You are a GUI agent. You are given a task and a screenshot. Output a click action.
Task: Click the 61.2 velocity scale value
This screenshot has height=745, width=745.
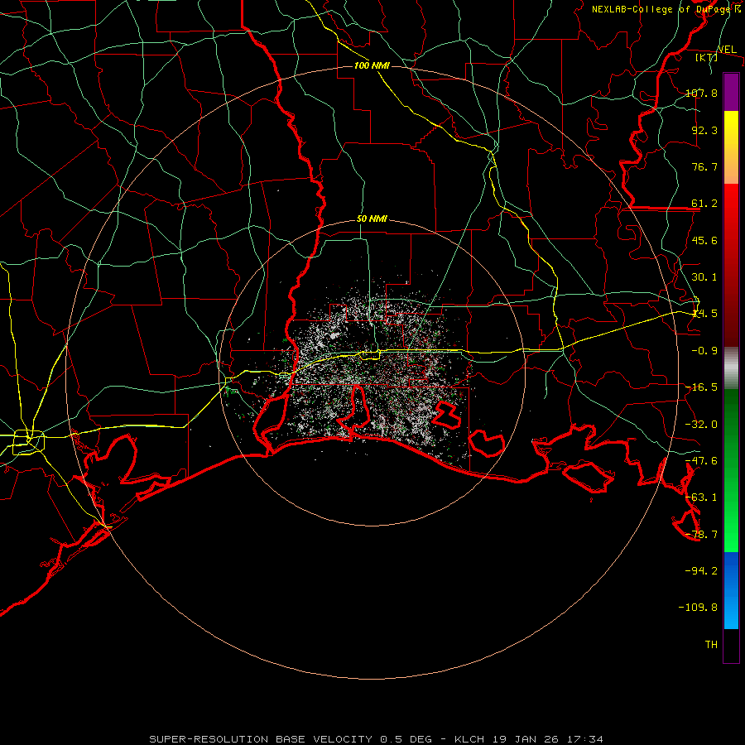click(704, 204)
